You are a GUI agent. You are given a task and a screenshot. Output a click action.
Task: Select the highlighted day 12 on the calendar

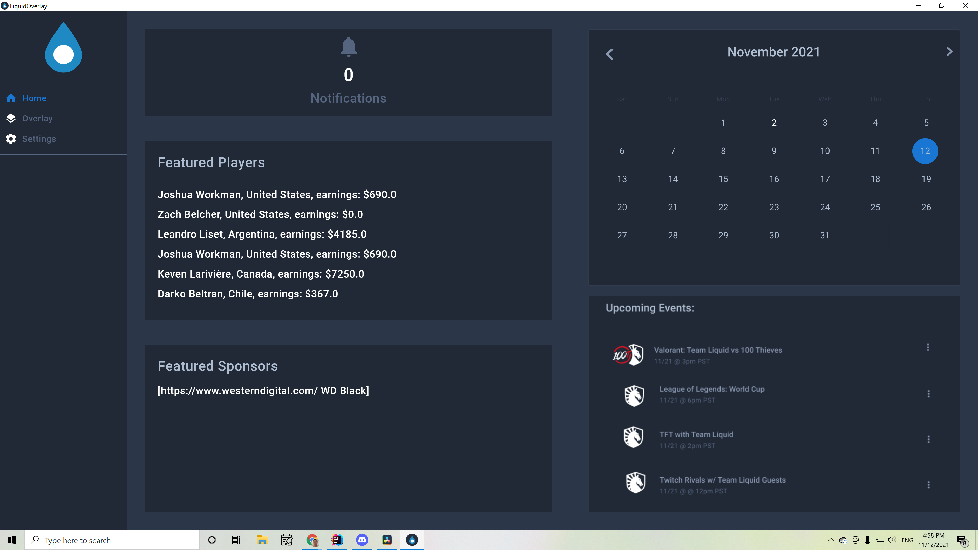click(925, 151)
